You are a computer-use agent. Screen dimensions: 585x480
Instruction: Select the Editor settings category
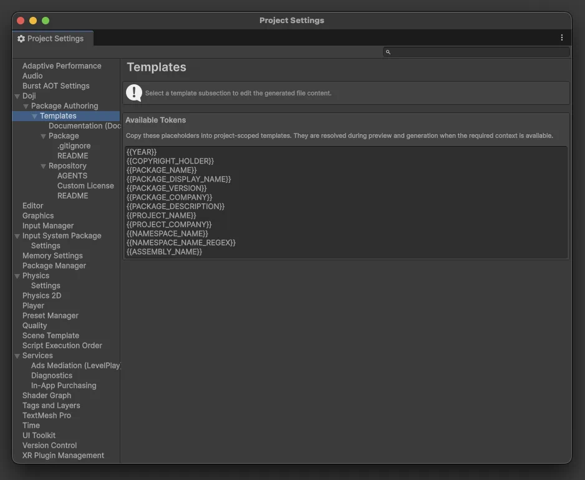[33, 206]
